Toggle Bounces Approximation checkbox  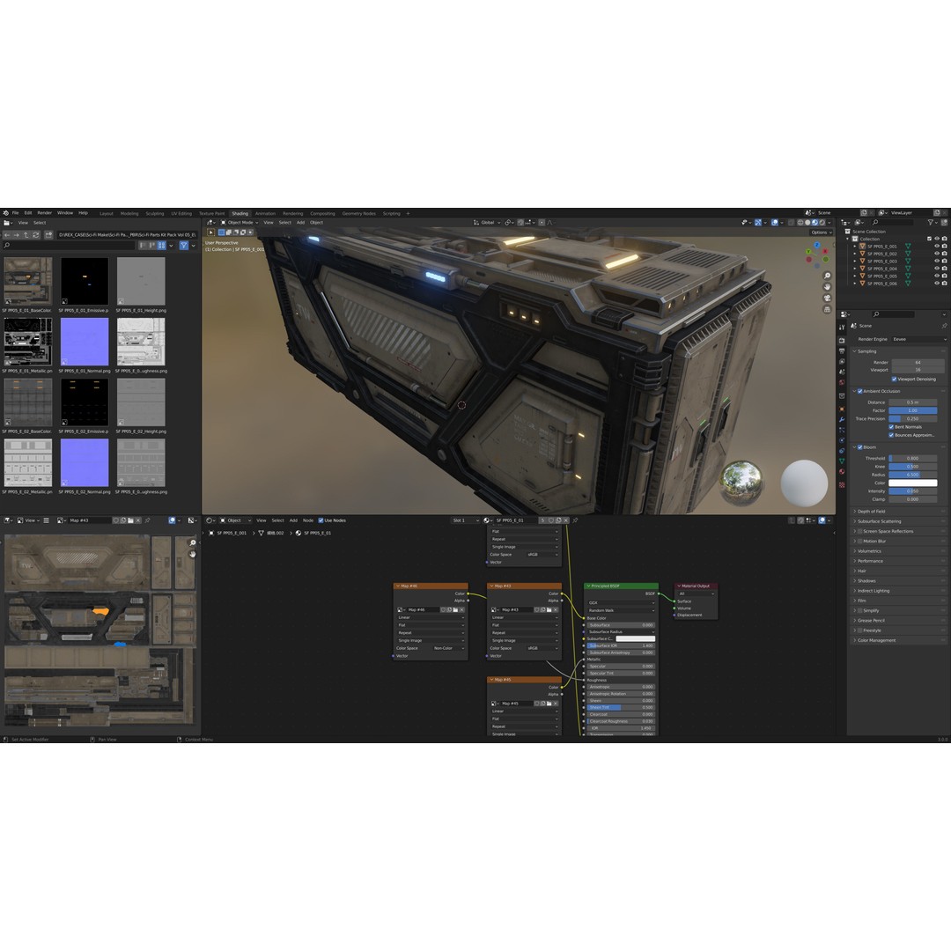[891, 435]
